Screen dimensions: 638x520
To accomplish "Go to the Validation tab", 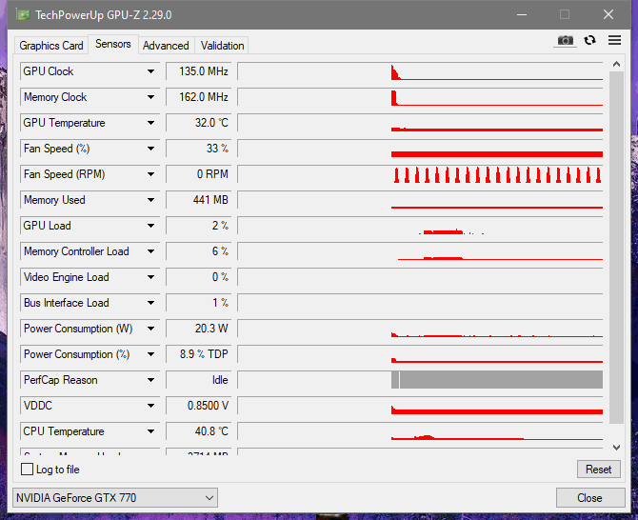I will pyautogui.click(x=222, y=46).
